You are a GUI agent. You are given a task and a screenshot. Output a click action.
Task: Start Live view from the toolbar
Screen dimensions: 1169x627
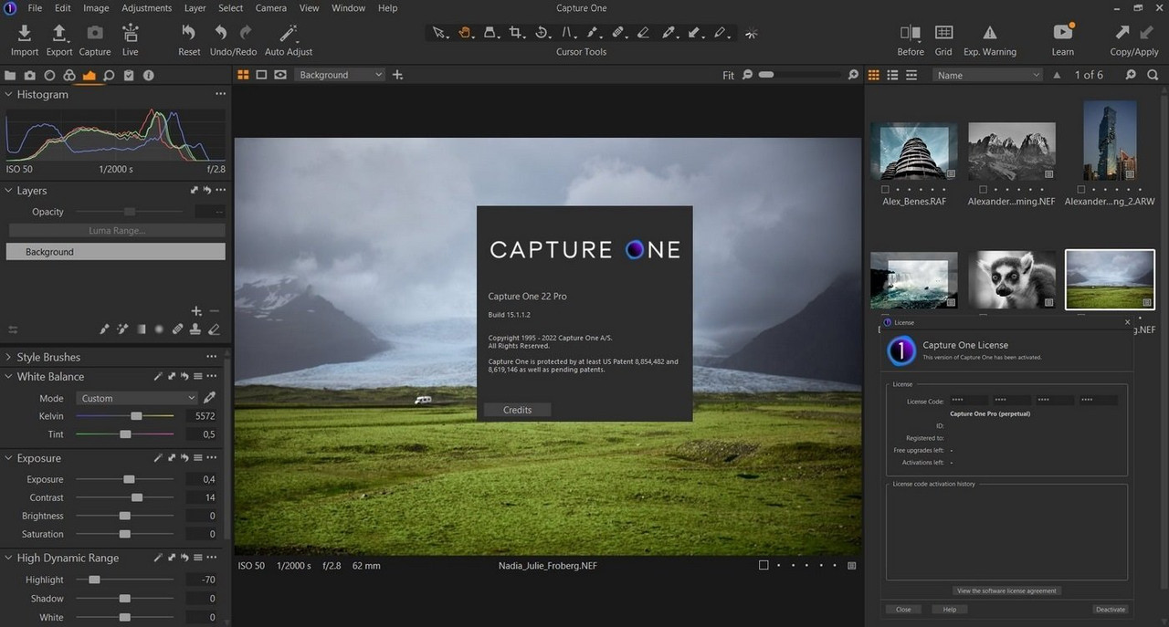pyautogui.click(x=131, y=34)
